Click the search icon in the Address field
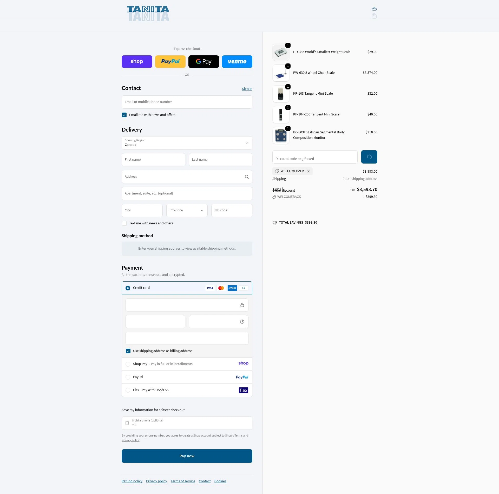The image size is (499, 494). point(247,177)
